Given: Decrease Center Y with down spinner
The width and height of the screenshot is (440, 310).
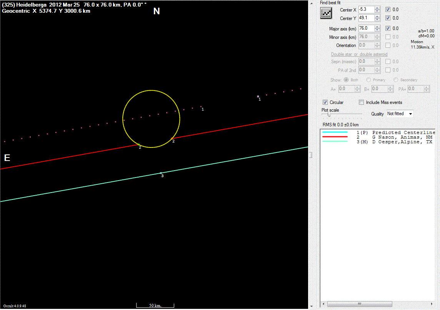Looking at the screenshot, I should pos(377,20).
